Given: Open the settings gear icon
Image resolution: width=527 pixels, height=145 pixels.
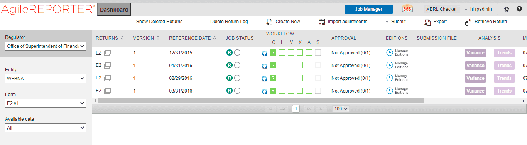Looking at the screenshot, I should click(x=507, y=9).
